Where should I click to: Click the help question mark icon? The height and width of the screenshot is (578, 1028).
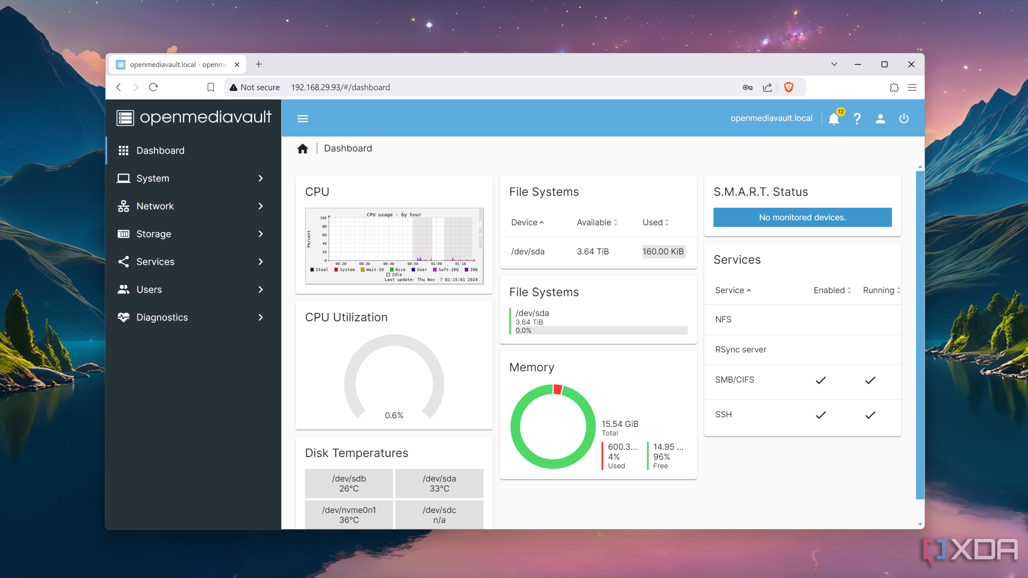point(857,119)
